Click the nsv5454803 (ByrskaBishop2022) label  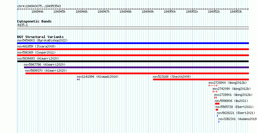[42, 40]
